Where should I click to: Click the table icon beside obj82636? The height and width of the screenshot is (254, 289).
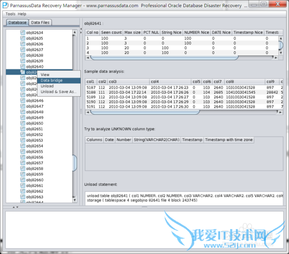click(x=23, y=44)
